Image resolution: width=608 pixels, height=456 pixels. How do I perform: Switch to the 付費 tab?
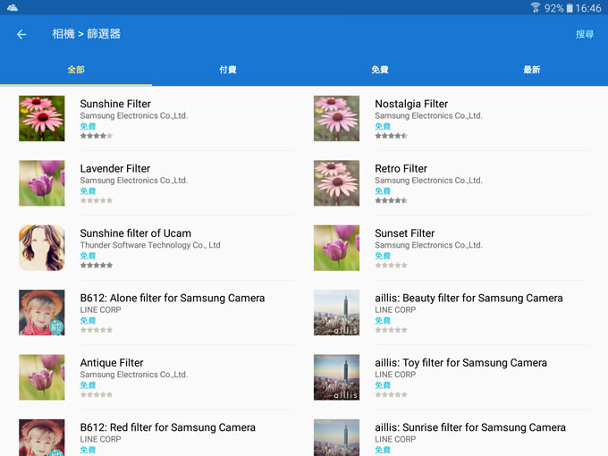[228, 70]
